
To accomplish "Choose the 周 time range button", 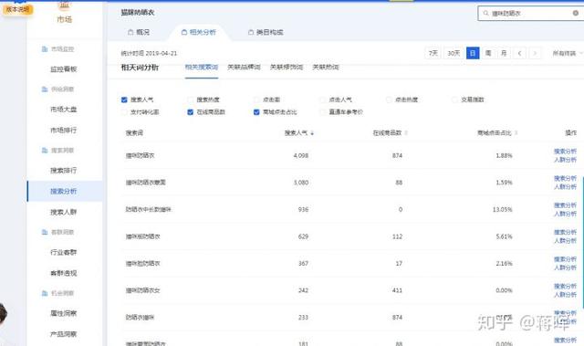I will coord(488,53).
